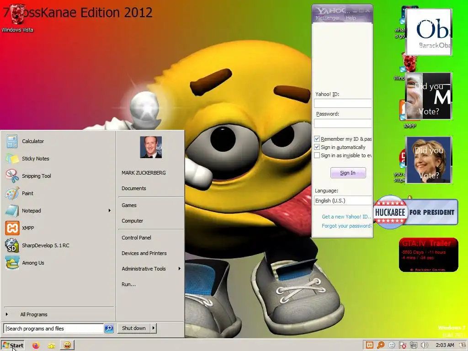Click the Firefox icon in the taskbar
This screenshot has height=351, width=468.
pyautogui.click(x=36, y=346)
